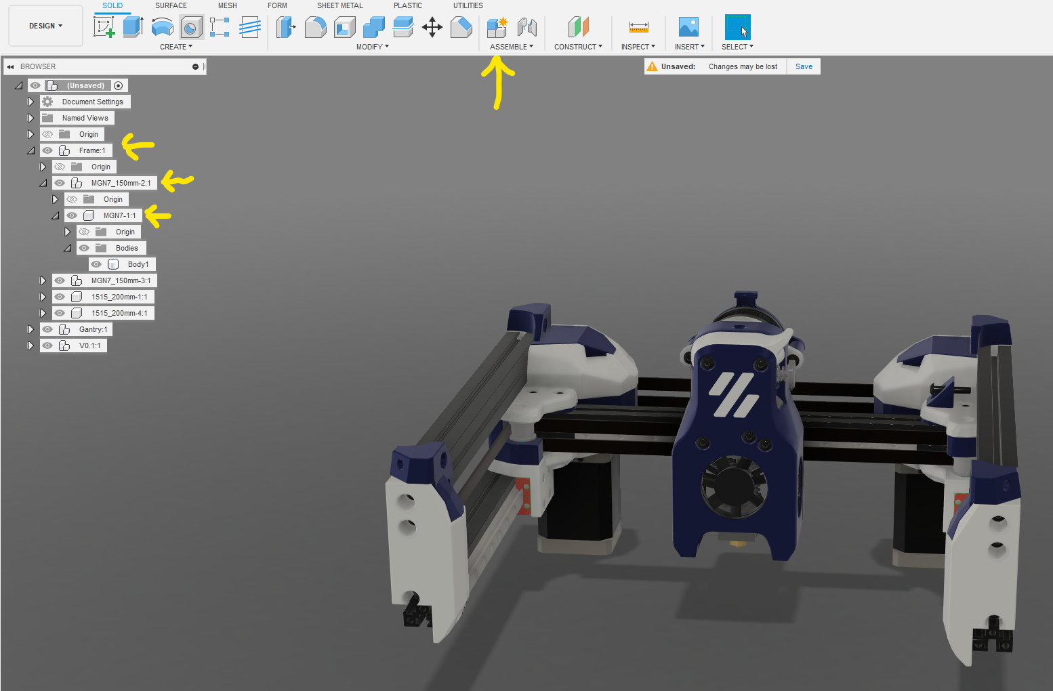Open the CONSTRUCT dropdown menu
The width and height of the screenshot is (1053, 691).
tap(578, 47)
